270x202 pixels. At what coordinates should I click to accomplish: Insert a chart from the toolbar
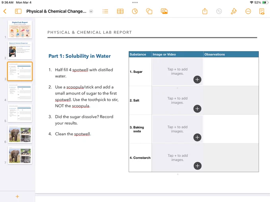point(135,11)
